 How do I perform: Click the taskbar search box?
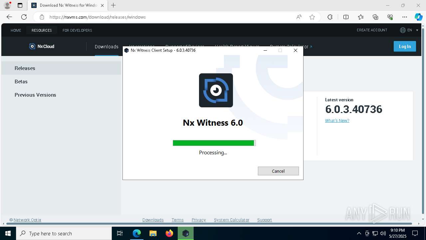coord(64,233)
